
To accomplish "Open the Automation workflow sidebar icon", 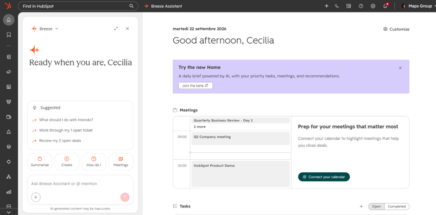I will tap(9, 177).
